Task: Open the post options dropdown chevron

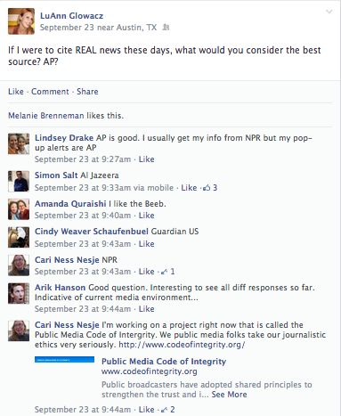Action: tap(329, 12)
